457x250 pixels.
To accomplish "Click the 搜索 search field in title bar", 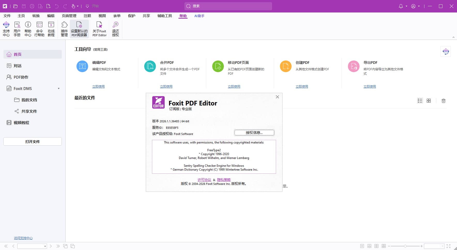I will 228,6.
